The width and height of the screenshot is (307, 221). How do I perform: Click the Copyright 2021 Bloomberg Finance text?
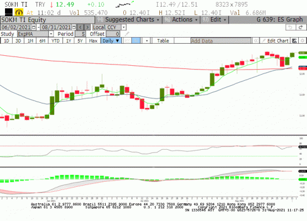click(x=236, y=207)
